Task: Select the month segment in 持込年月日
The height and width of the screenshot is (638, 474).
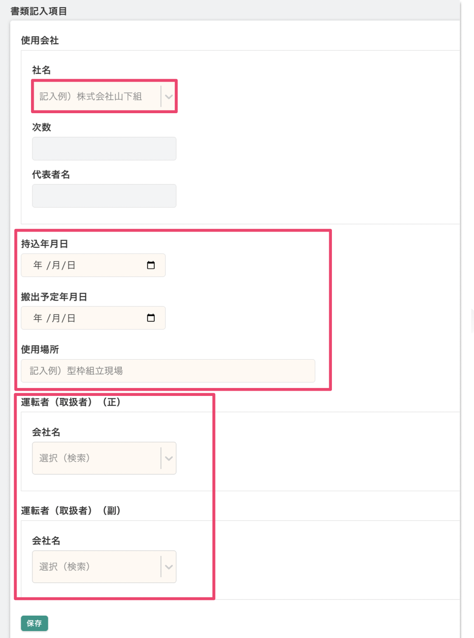Action: (56, 265)
